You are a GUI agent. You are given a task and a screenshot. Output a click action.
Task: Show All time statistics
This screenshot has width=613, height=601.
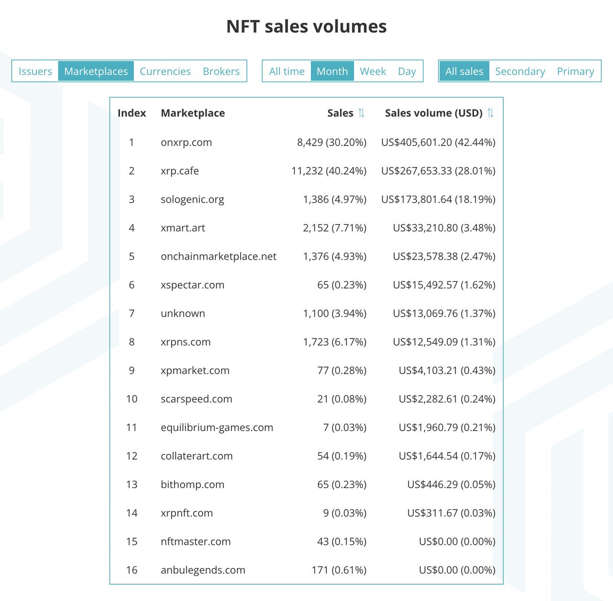[286, 71]
